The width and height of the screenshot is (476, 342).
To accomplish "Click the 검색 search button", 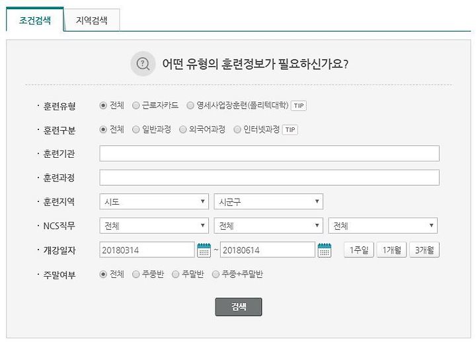I will point(239,307).
